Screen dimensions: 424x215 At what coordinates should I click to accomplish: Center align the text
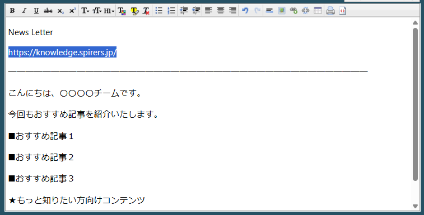221,11
